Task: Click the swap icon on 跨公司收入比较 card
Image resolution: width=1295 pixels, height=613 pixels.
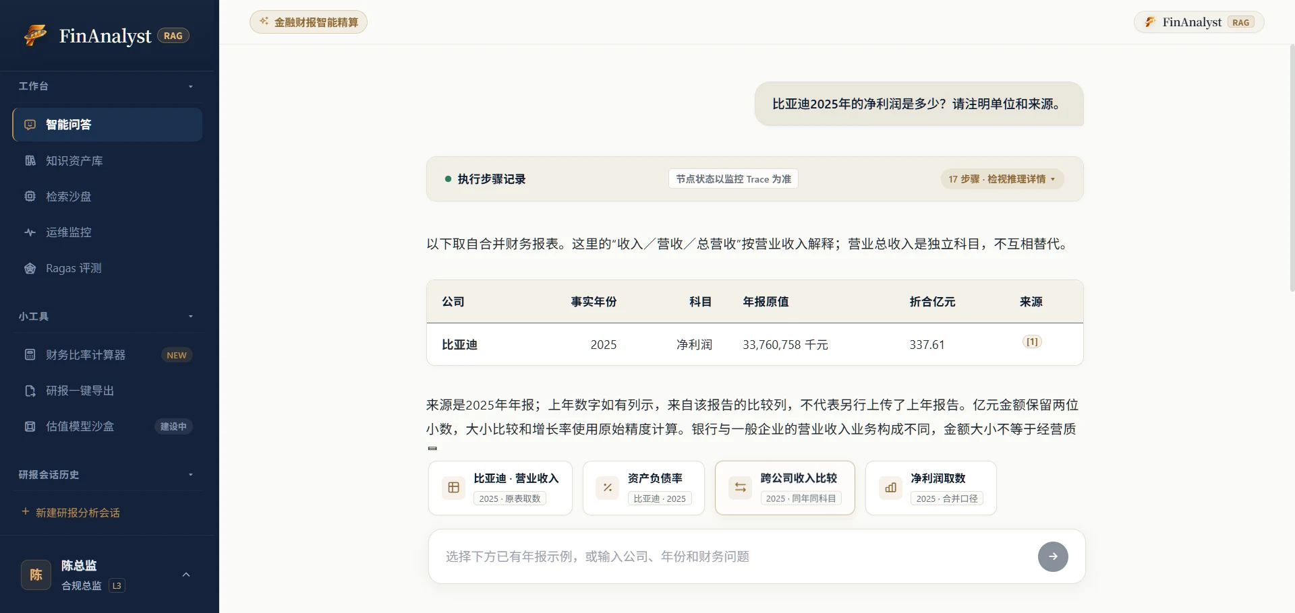Action: pos(740,488)
